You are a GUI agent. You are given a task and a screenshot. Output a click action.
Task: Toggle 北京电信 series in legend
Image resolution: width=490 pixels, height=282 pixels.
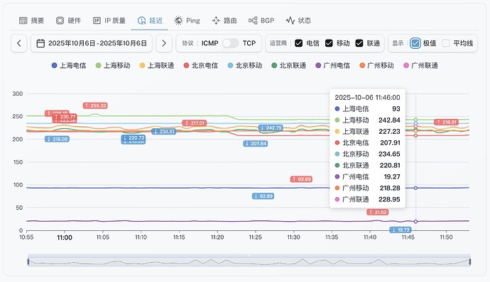coord(201,65)
